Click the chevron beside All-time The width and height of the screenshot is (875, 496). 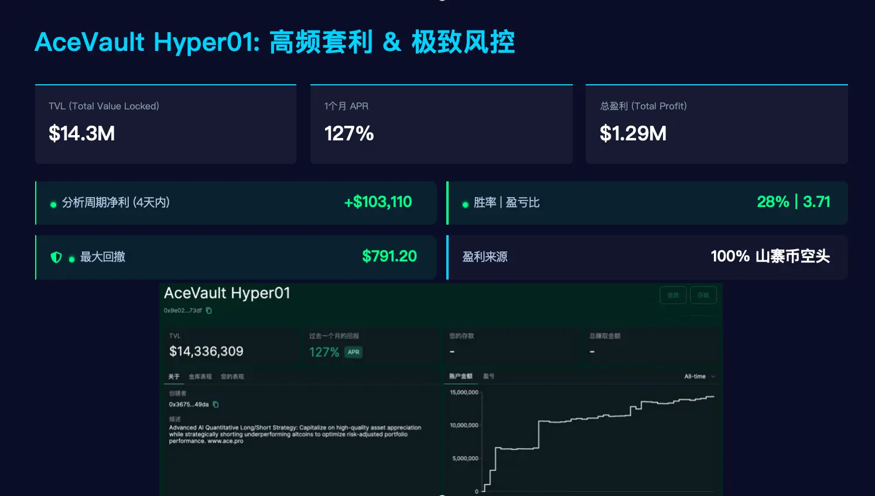tap(713, 377)
